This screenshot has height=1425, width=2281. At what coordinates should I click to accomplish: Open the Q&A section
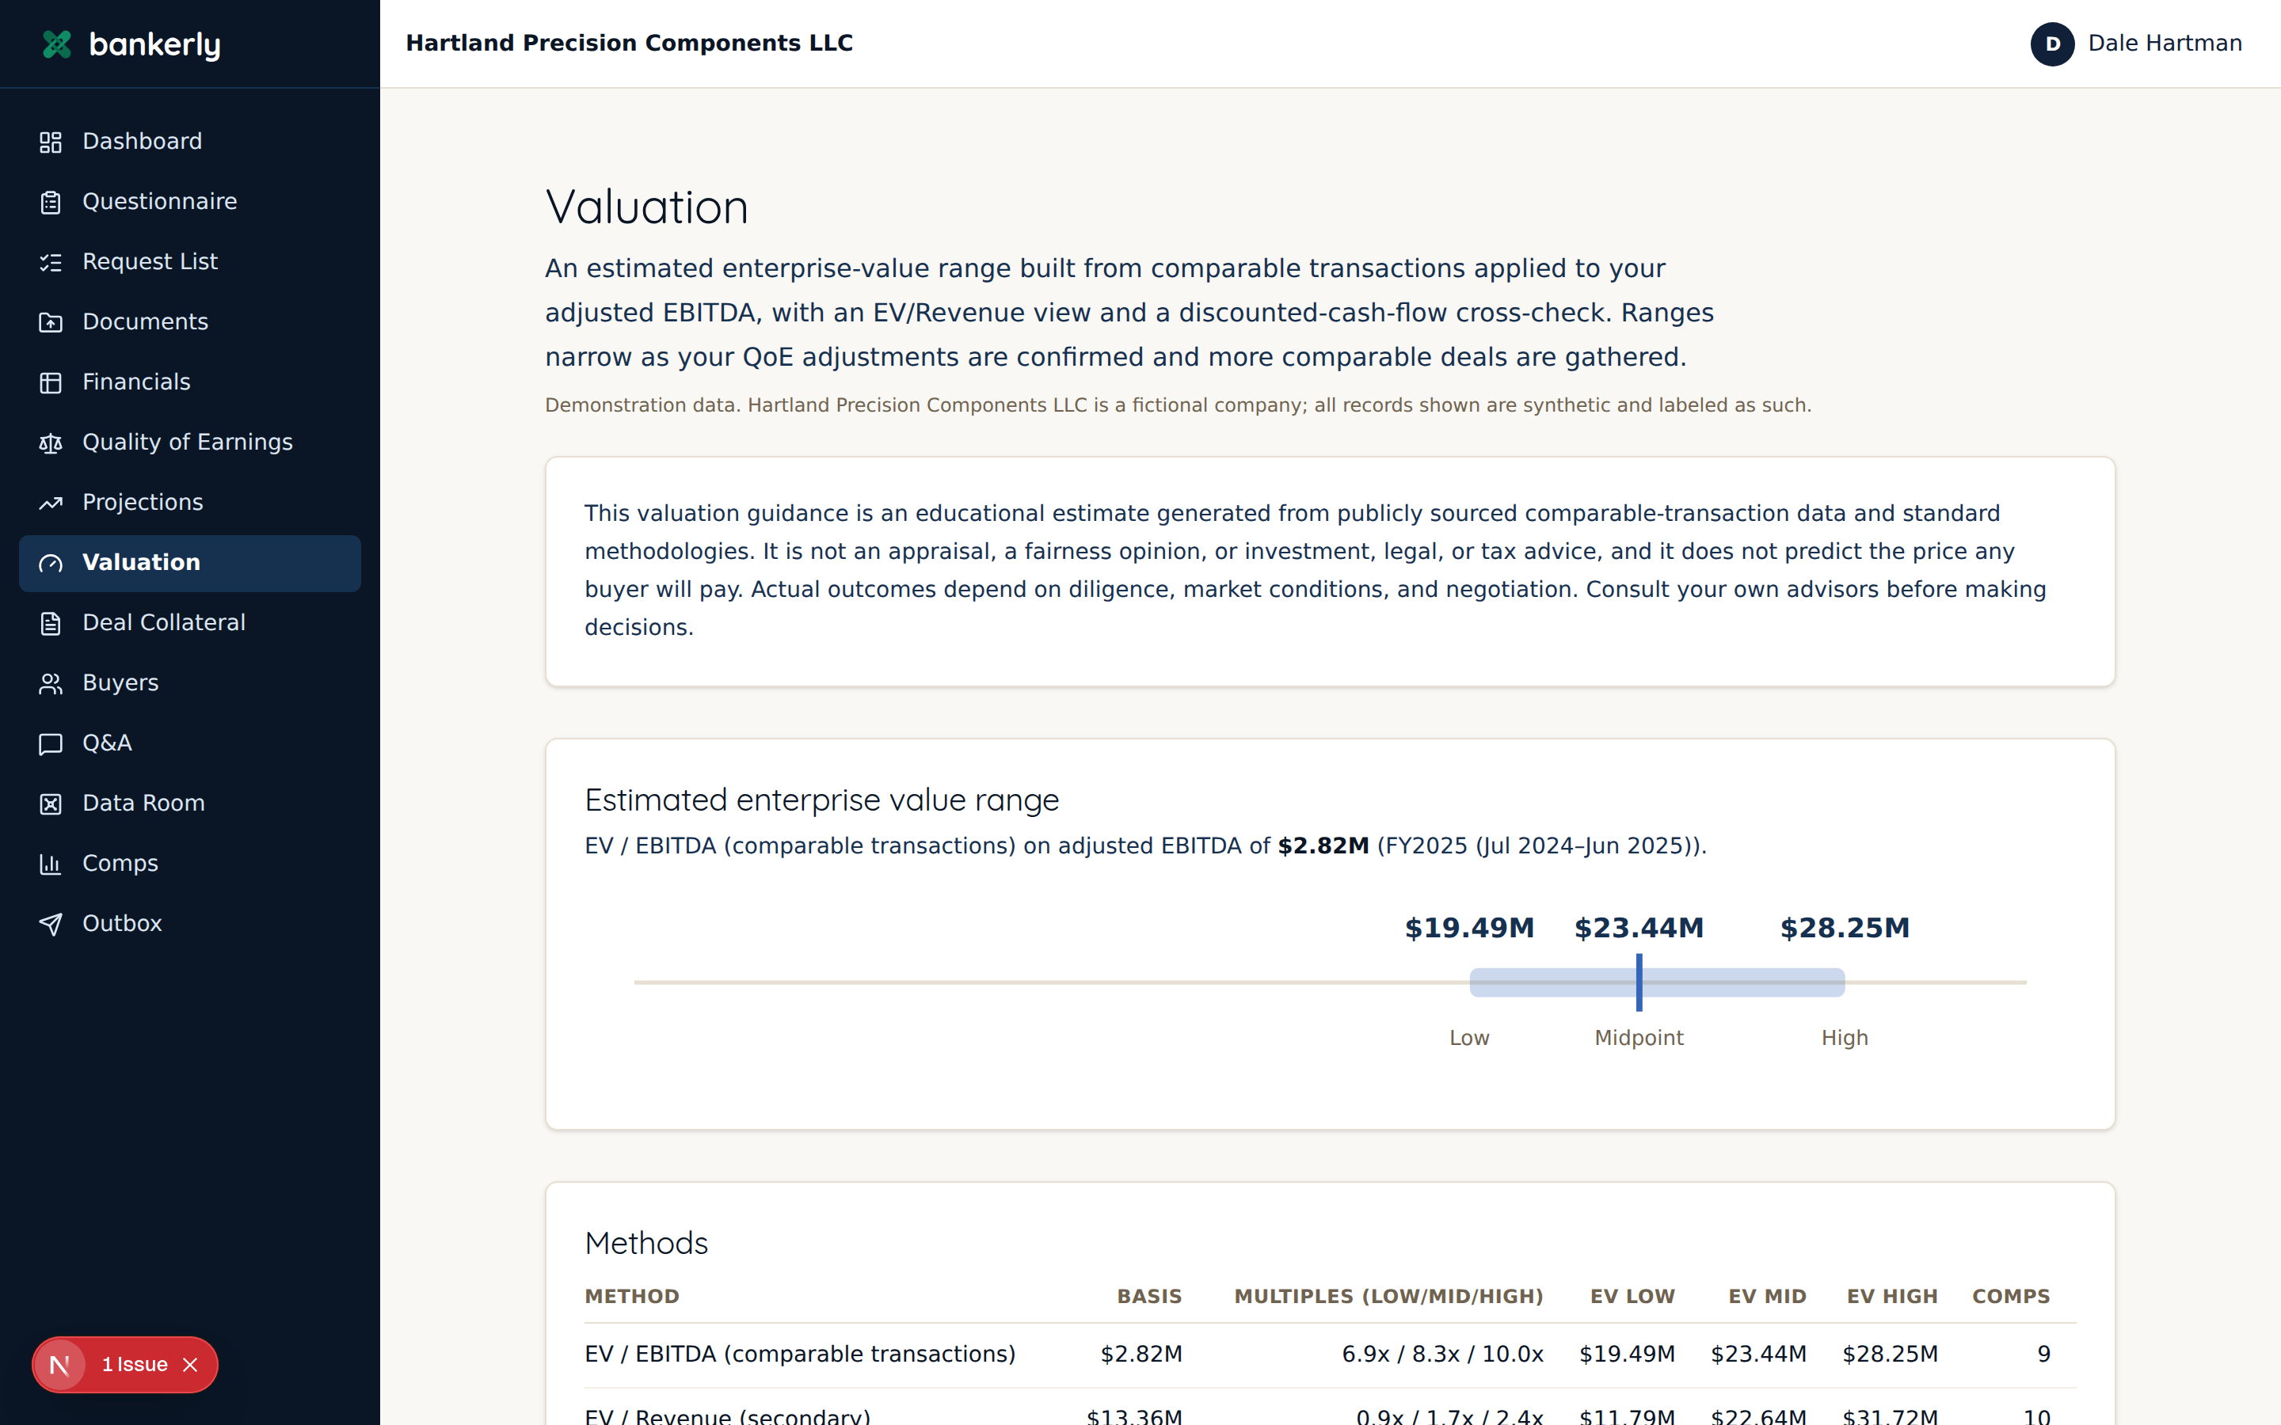pyautogui.click(x=189, y=744)
